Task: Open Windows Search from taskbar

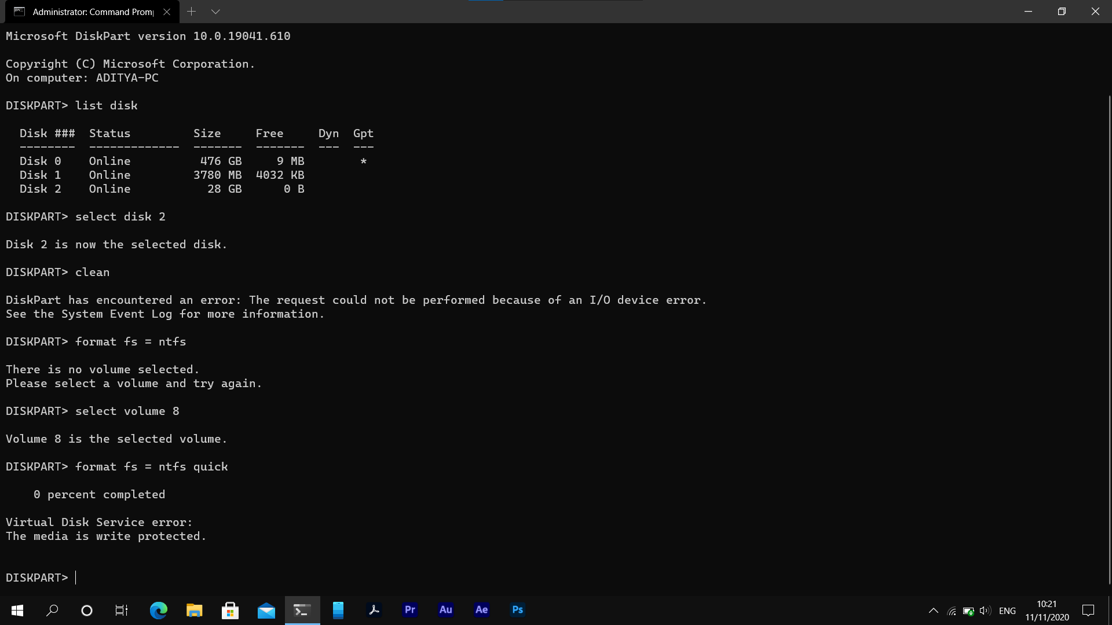Action: coord(52,610)
